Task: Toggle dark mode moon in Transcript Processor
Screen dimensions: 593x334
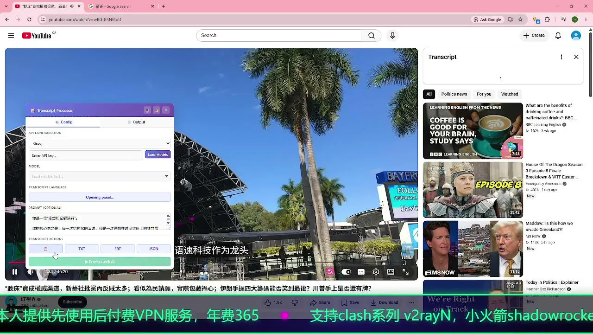Action: click(157, 110)
